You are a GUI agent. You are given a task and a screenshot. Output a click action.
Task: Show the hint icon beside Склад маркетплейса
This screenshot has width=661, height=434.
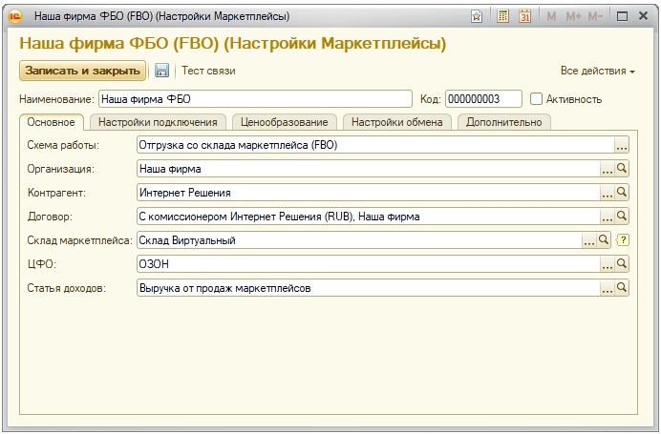coord(623,240)
